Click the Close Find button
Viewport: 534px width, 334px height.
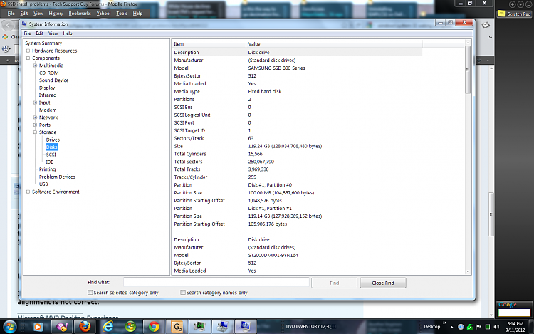point(383,283)
